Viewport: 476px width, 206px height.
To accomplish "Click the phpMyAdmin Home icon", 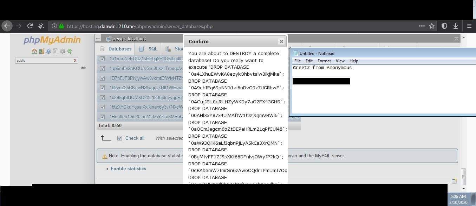I will point(34,51).
